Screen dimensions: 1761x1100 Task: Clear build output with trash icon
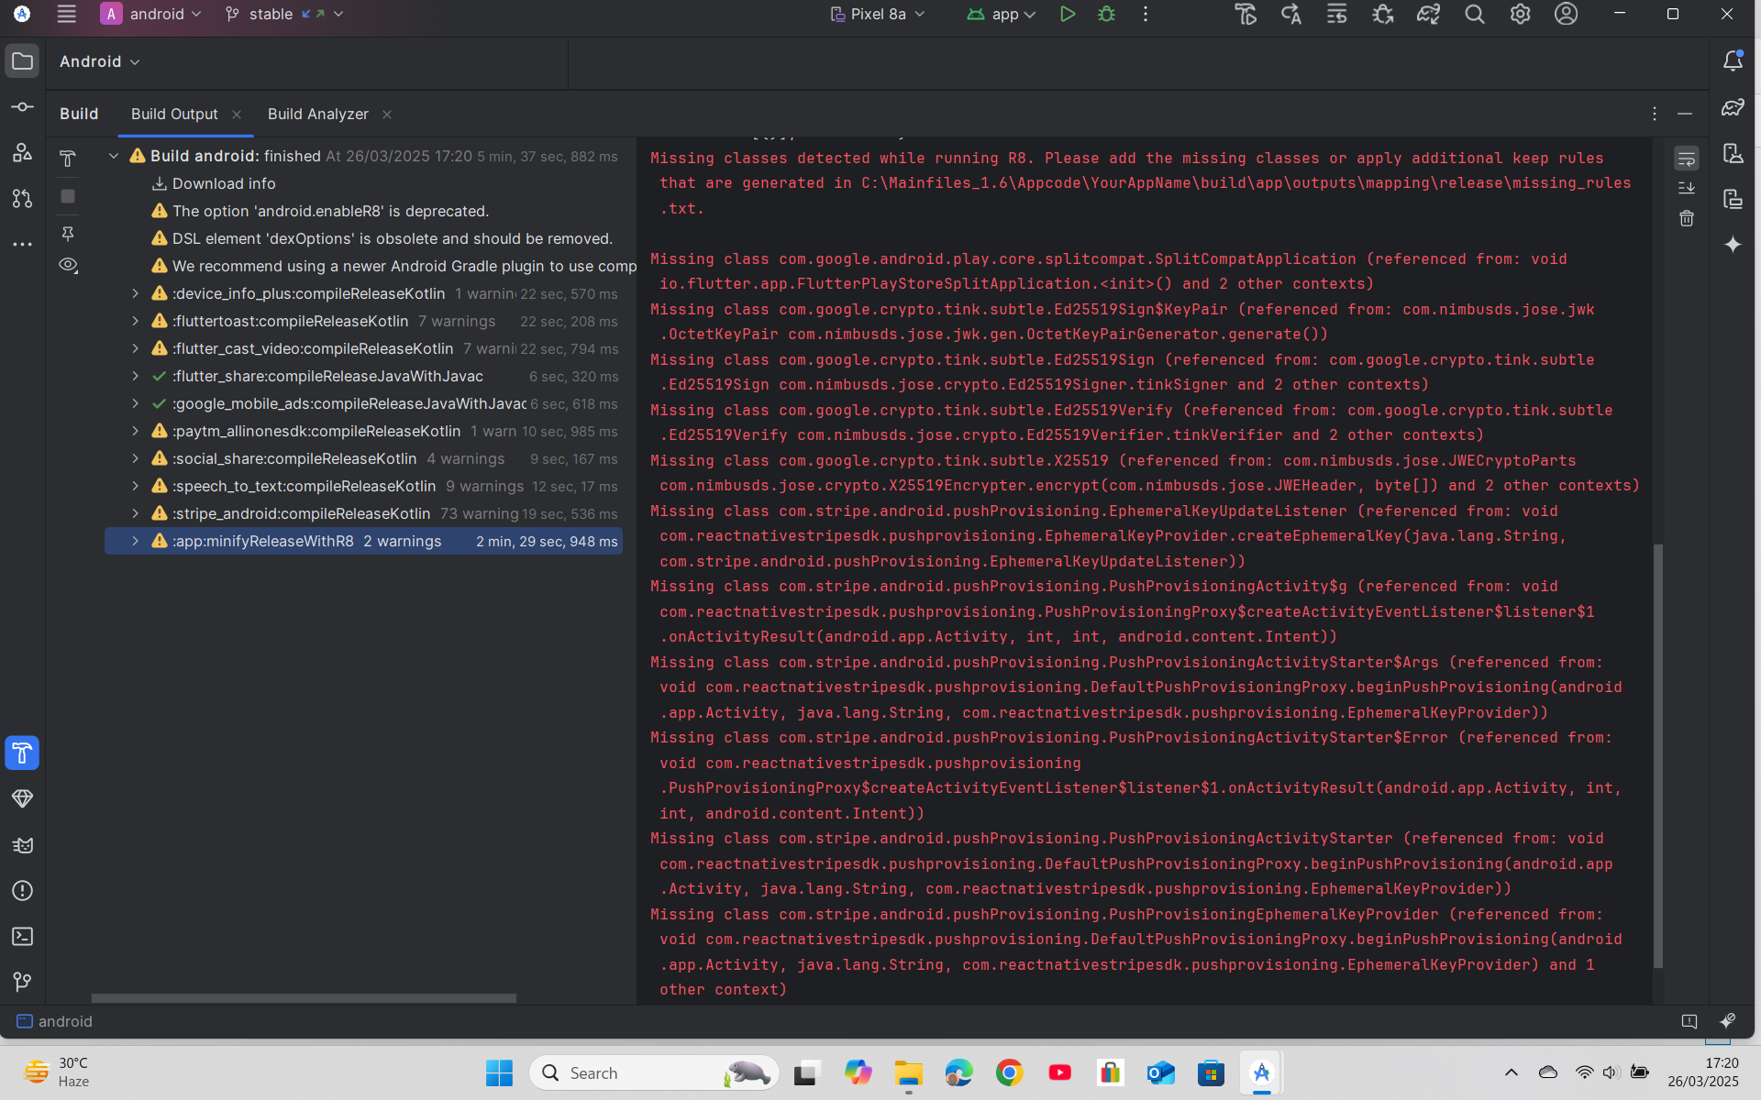point(1686,218)
